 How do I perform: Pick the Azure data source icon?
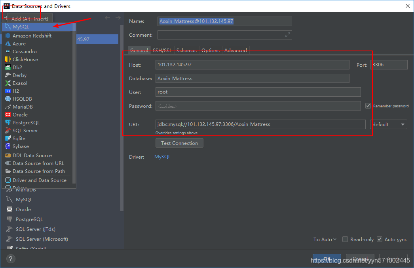click(8, 43)
